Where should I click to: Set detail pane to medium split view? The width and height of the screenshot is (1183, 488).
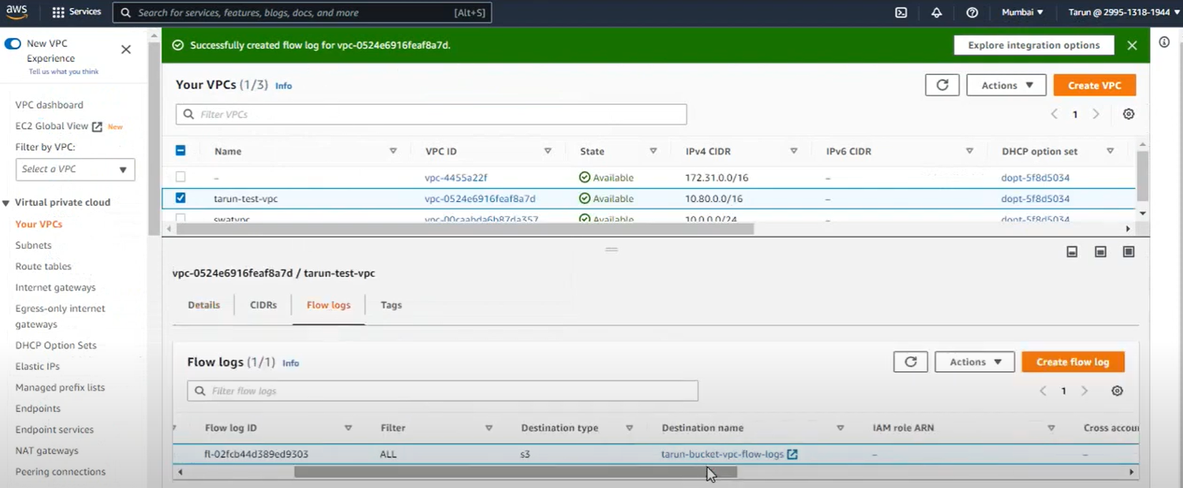click(1101, 251)
